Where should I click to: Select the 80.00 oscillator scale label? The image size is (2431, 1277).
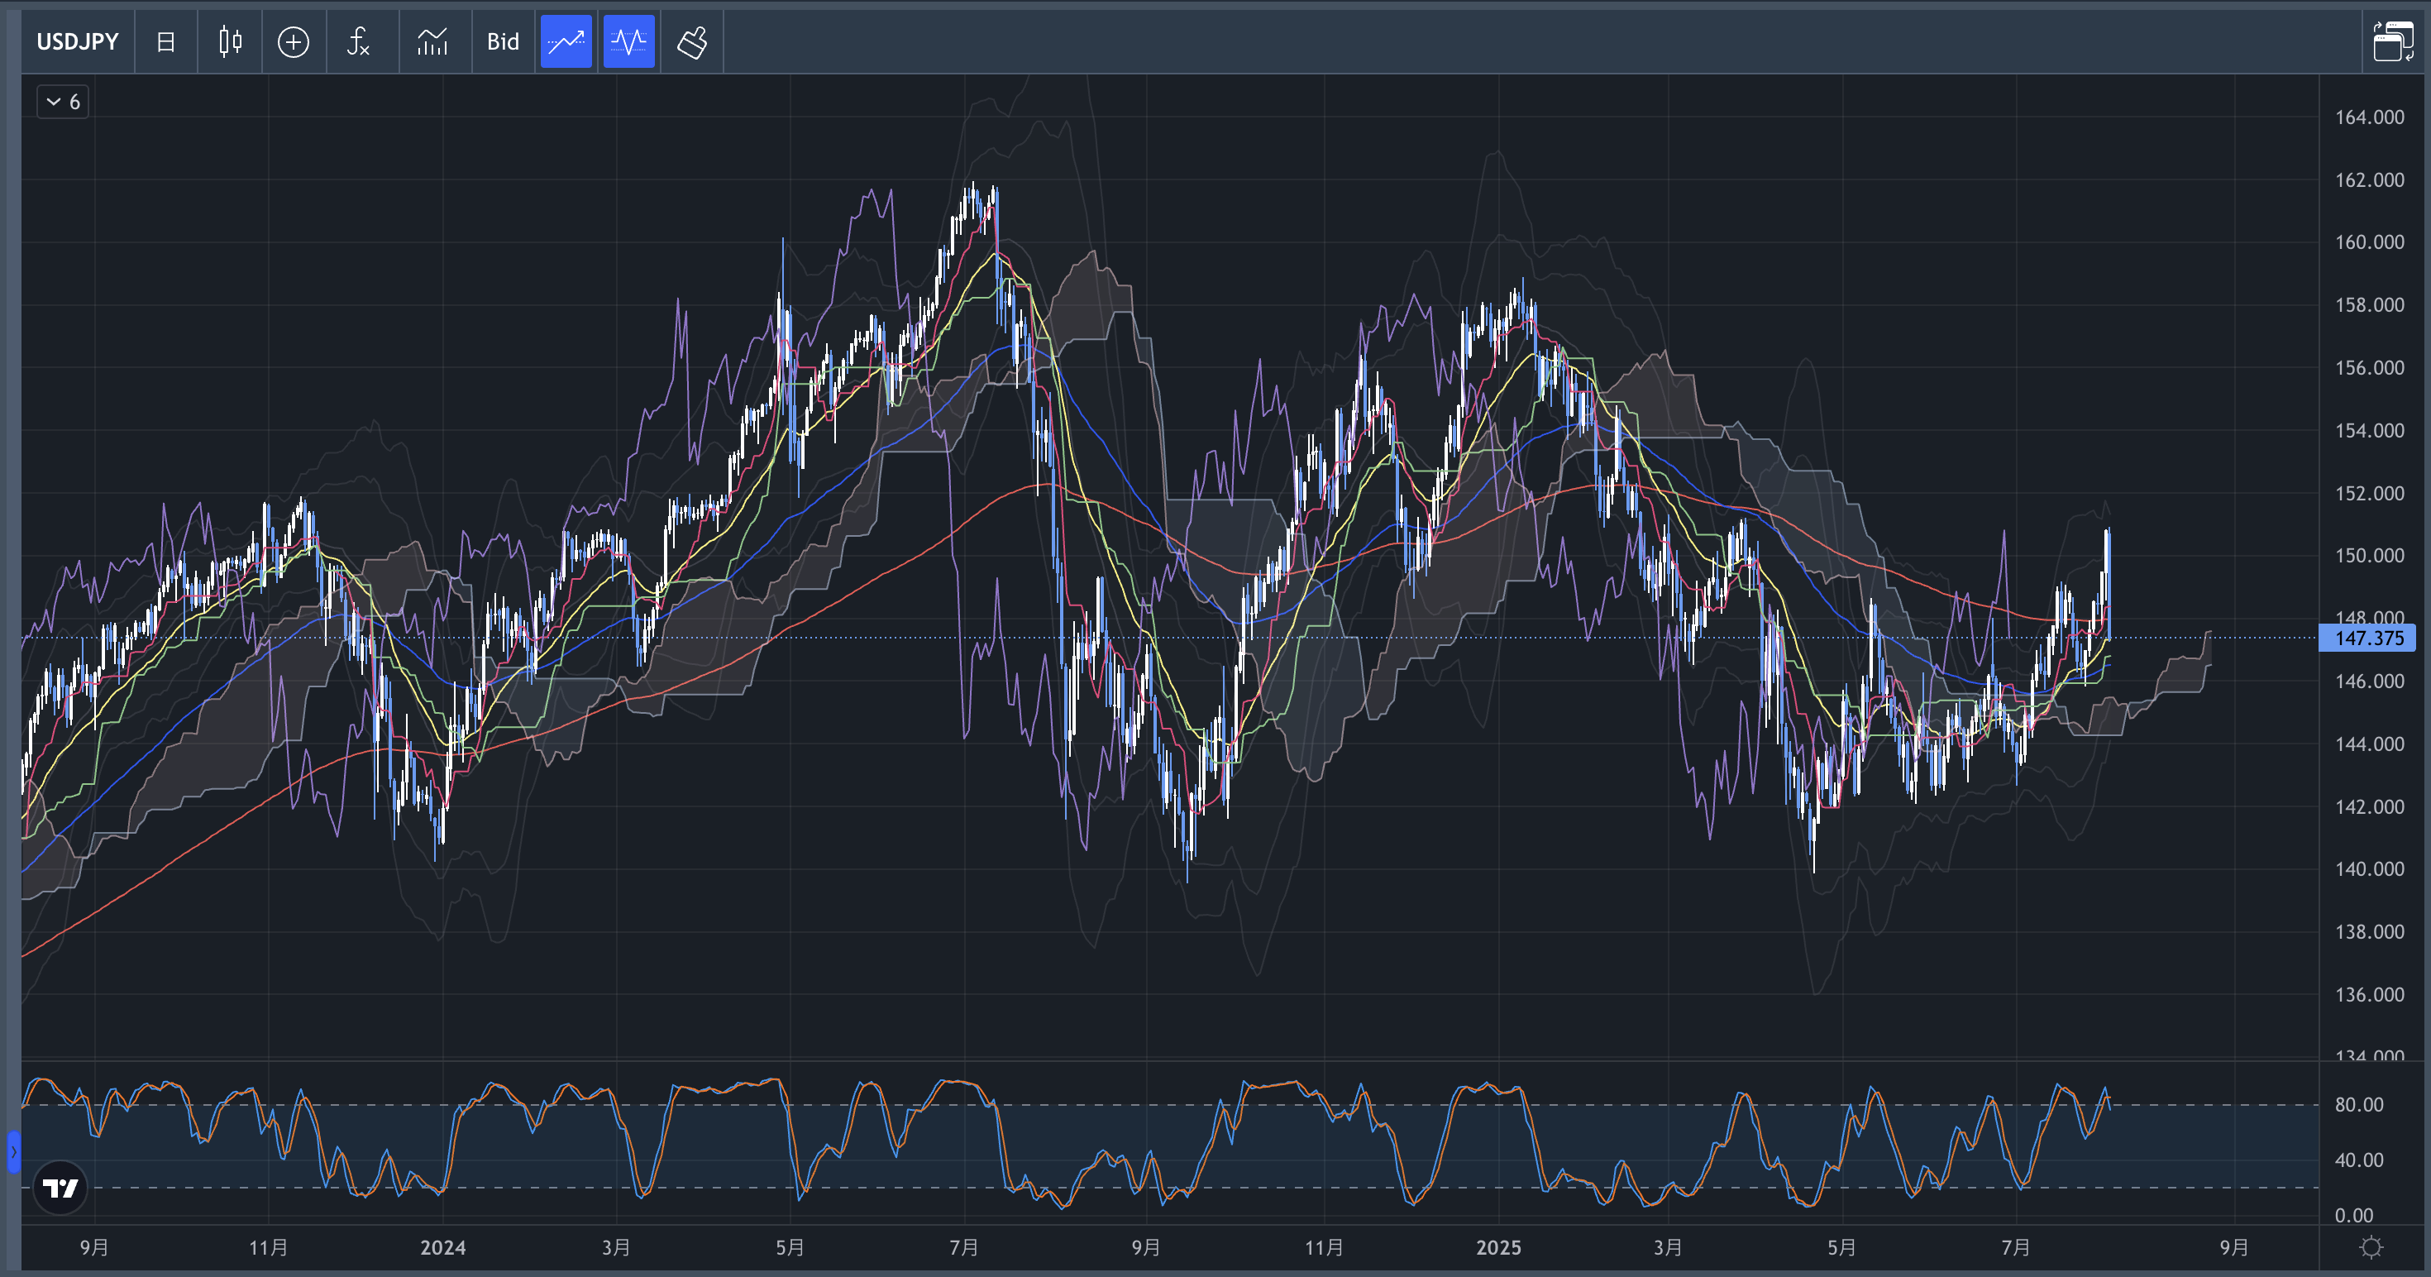tap(2358, 1104)
